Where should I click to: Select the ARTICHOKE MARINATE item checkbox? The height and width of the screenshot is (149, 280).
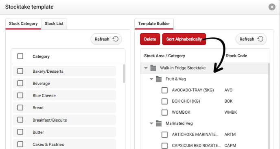(164, 134)
